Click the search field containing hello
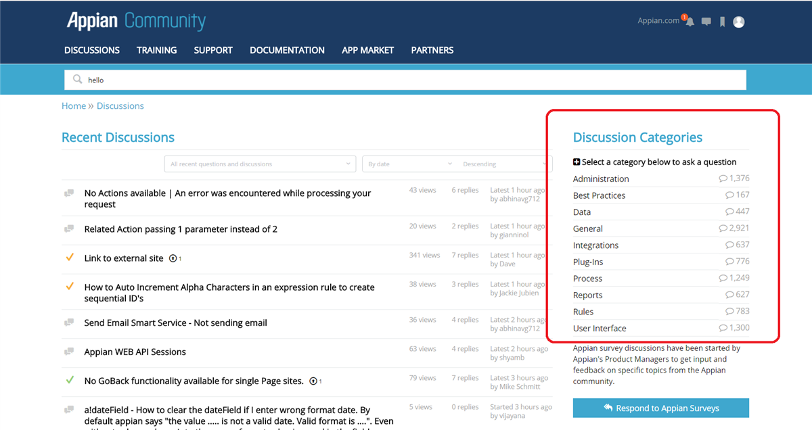 pyautogui.click(x=405, y=80)
